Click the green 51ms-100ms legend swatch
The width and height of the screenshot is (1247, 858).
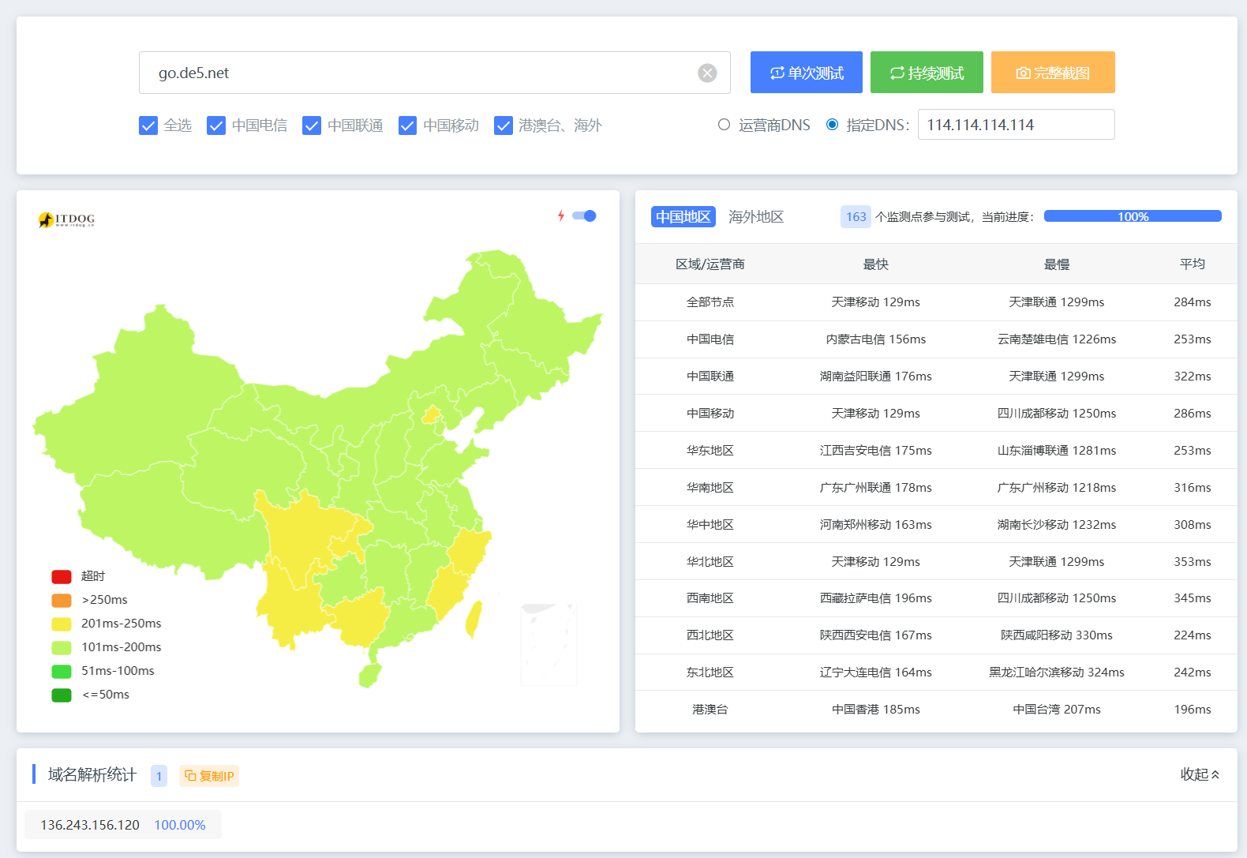pos(62,672)
